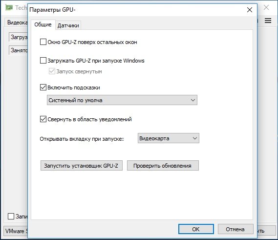Click the Отмена button
The width and height of the screenshot is (278, 240).
[x=235, y=229]
